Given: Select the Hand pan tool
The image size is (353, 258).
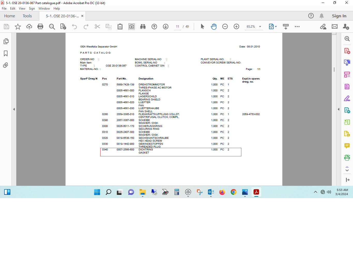Looking at the screenshot, I should [214, 27].
